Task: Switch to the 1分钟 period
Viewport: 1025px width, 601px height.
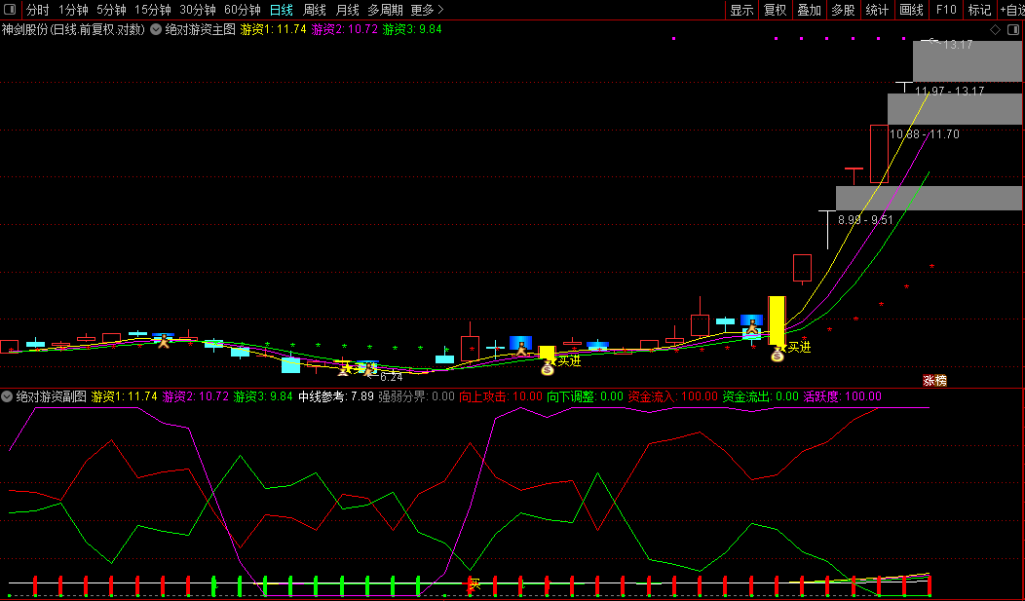Action: 73,10
